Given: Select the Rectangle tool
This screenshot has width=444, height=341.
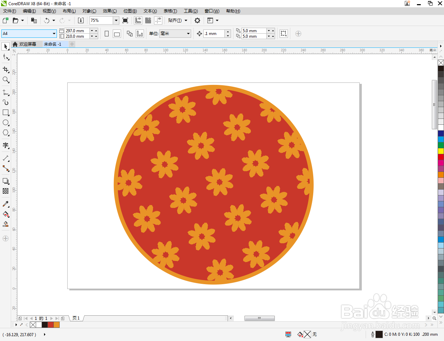Looking at the screenshot, I should (x=6, y=113).
